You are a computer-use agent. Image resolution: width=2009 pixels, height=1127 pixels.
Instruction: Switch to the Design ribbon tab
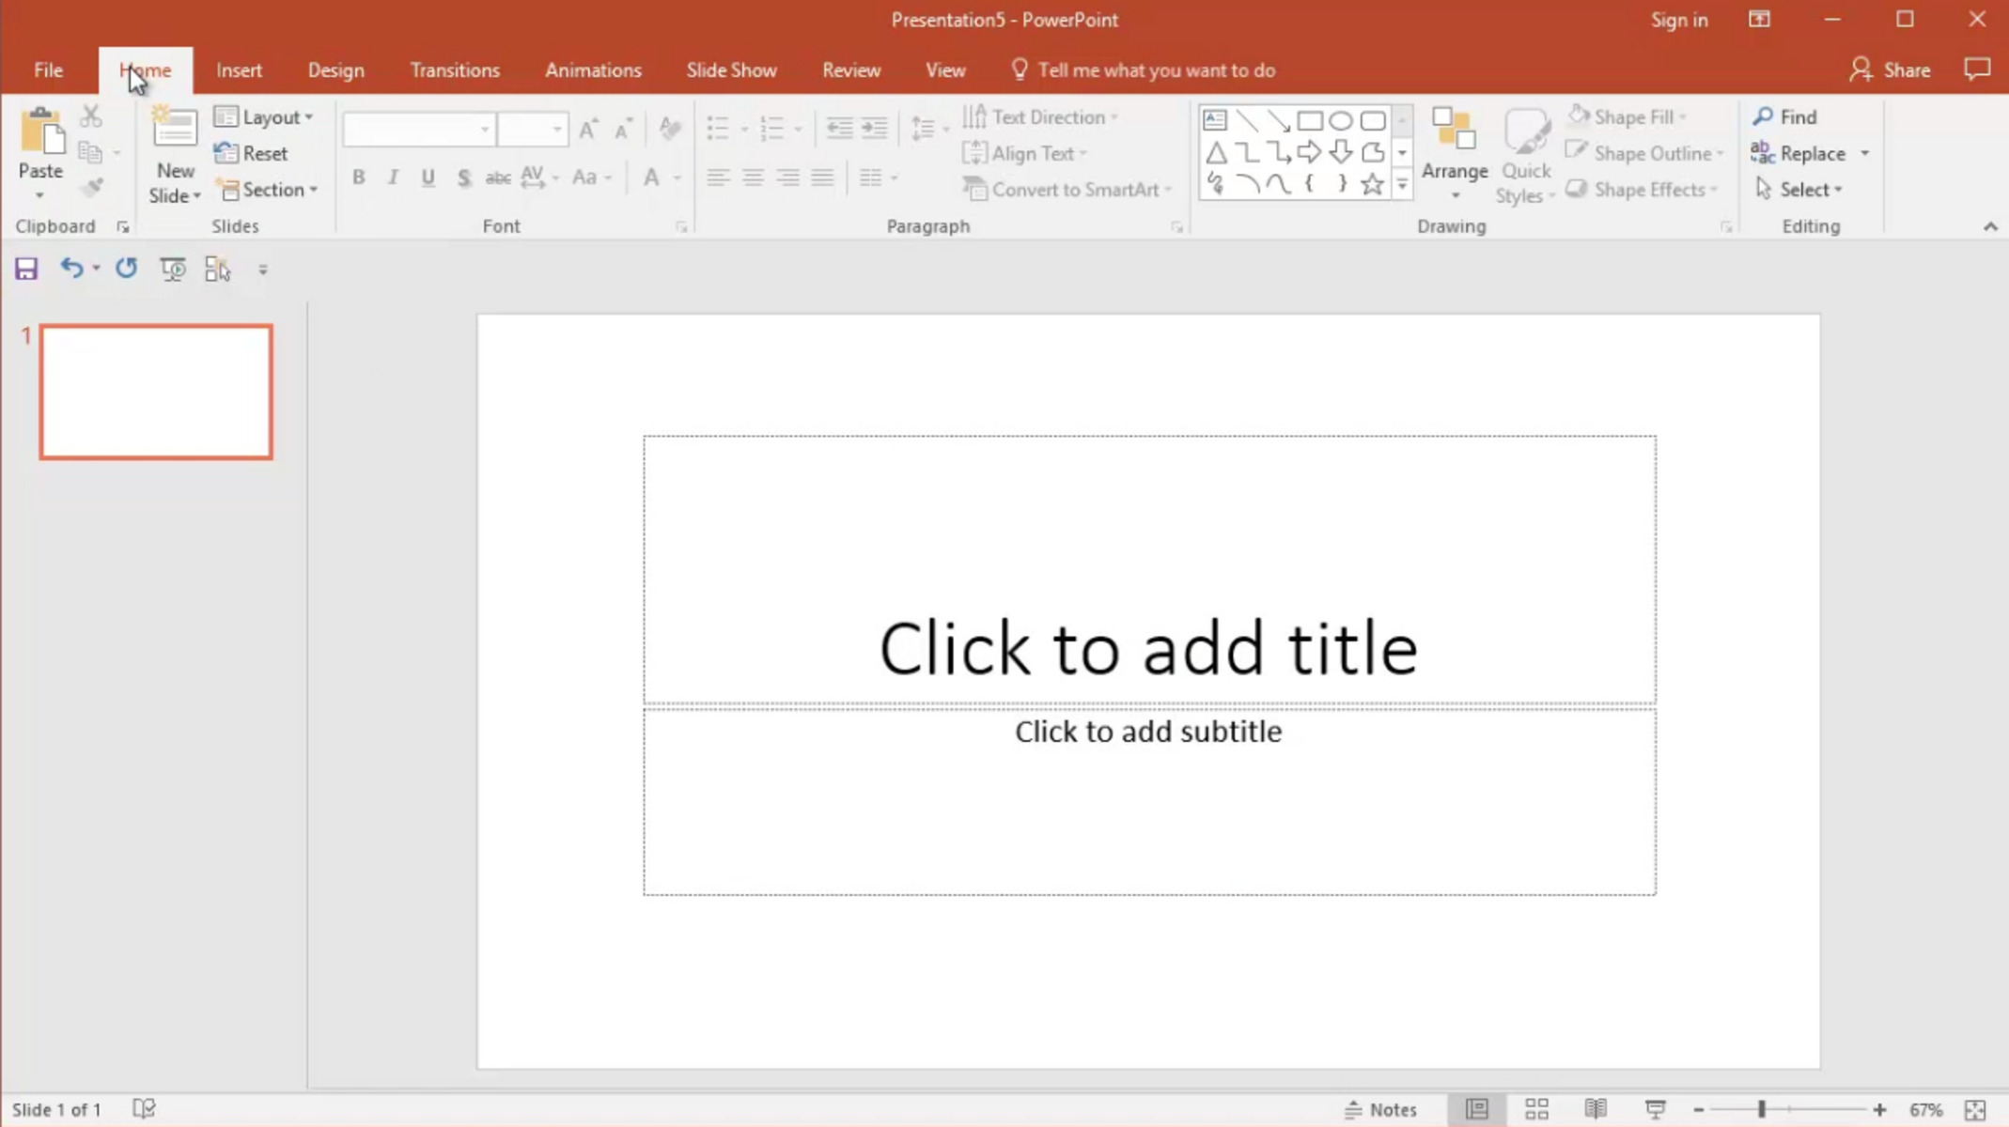(x=335, y=69)
